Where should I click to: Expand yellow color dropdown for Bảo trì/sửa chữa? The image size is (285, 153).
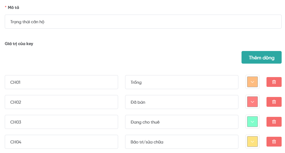coord(252,142)
